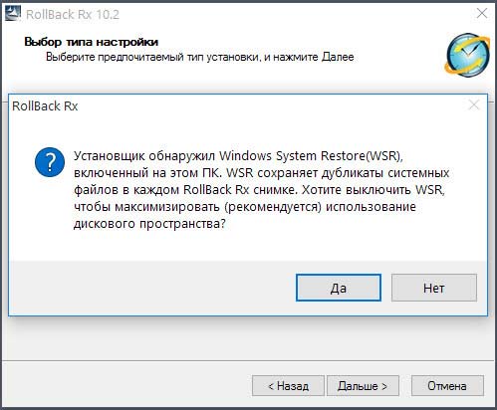Close the RollBack Rx question dialog
This screenshot has height=410, width=497.
474,105
